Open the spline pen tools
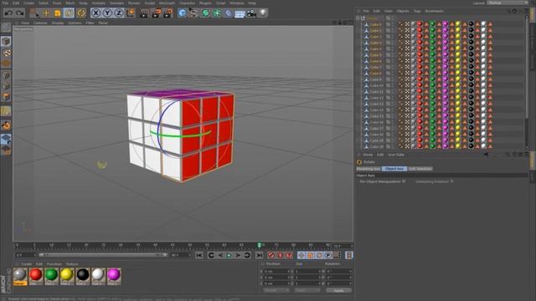Viewport: 536px width, 301px height. pos(193,13)
